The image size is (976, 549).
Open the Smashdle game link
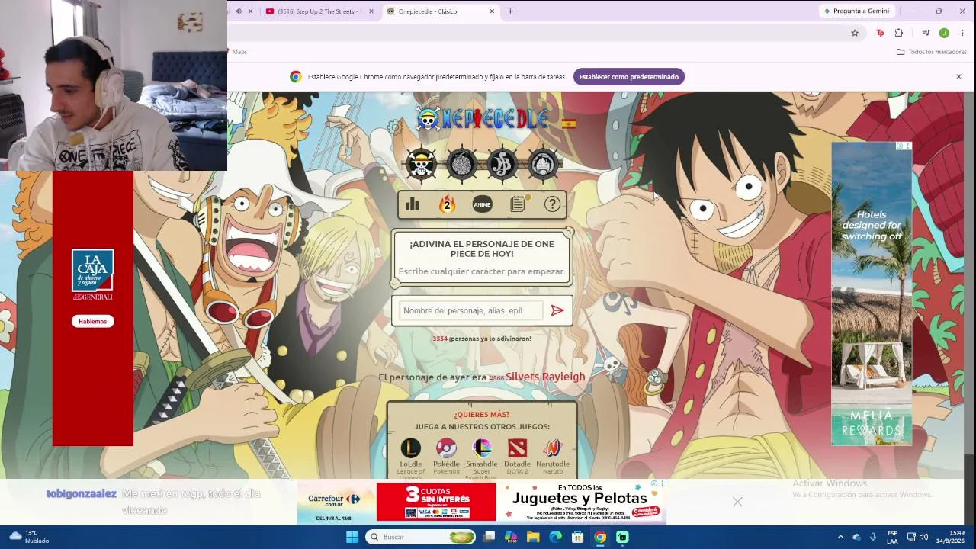pyautogui.click(x=482, y=456)
